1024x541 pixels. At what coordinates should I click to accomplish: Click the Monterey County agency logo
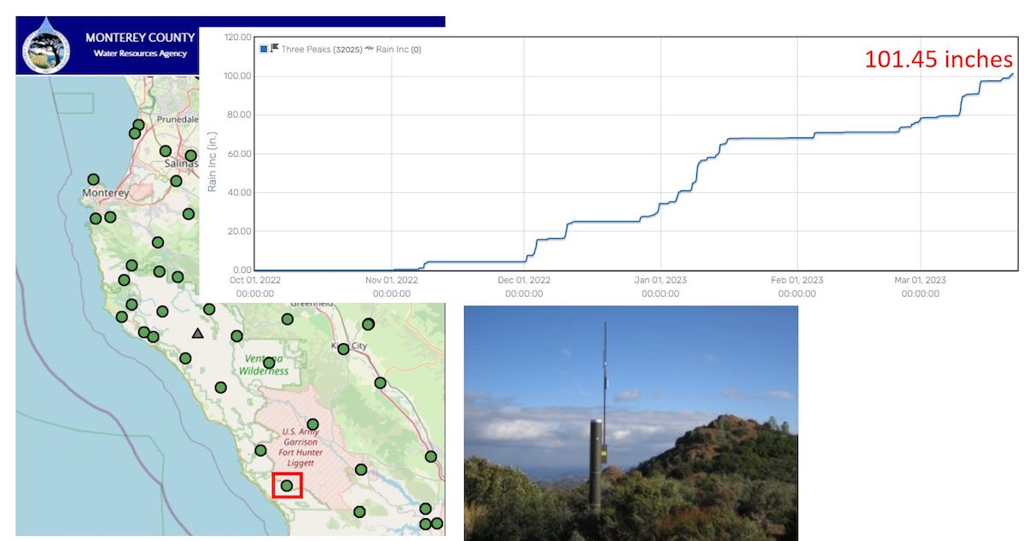coord(47,48)
